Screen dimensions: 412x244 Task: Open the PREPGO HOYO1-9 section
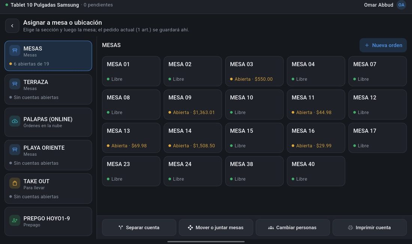[48, 222]
